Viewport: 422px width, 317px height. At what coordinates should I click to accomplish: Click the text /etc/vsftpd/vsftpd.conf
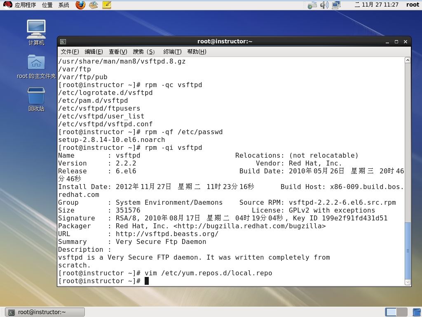coord(105,124)
